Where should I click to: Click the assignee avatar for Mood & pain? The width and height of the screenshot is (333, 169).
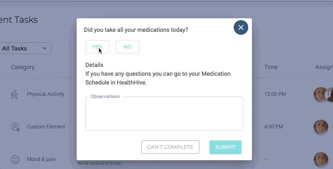[321, 159]
